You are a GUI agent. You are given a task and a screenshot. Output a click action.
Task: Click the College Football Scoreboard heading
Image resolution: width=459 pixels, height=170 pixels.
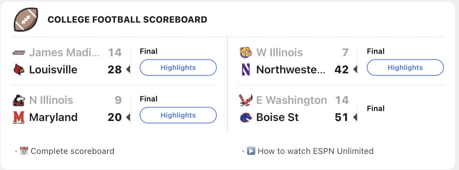pos(127,20)
